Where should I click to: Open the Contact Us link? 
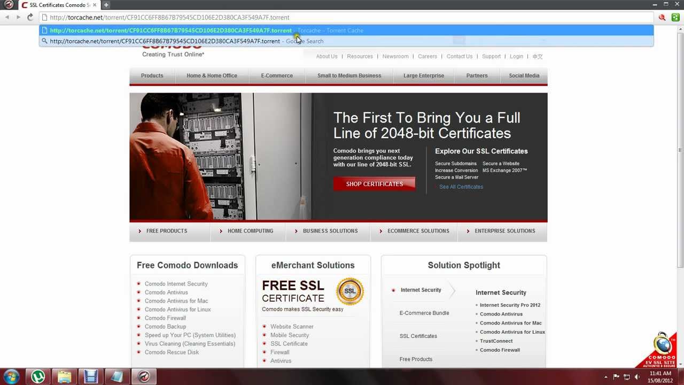pos(460,56)
